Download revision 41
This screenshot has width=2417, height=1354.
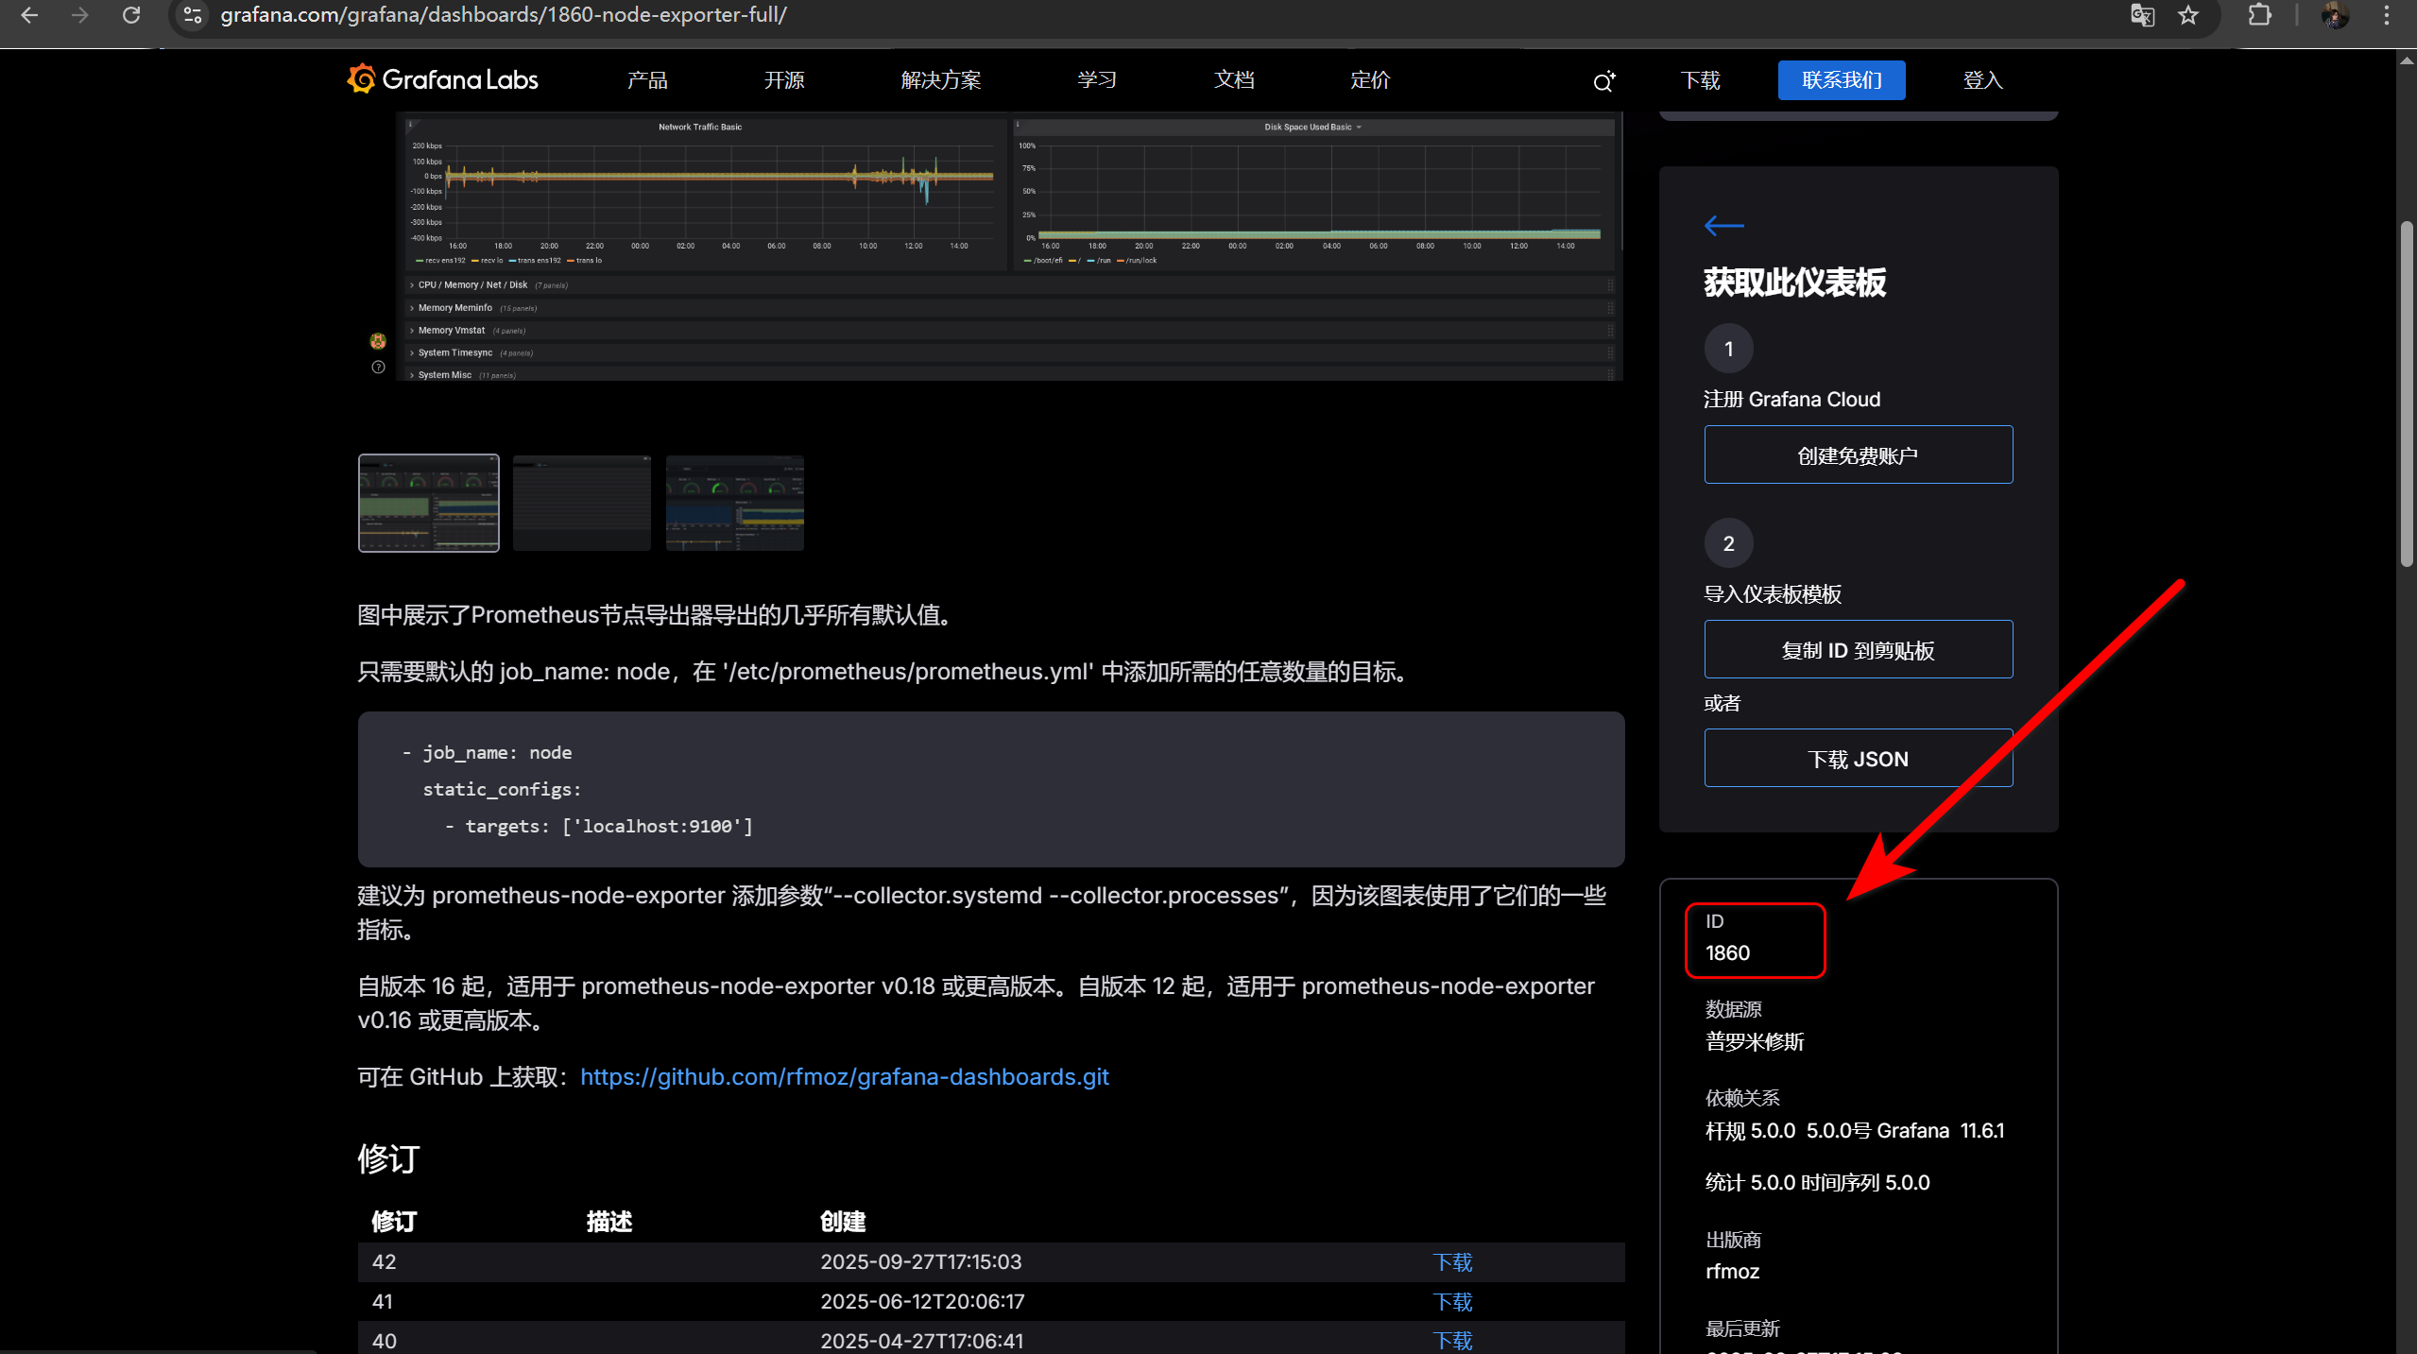1452,1302
